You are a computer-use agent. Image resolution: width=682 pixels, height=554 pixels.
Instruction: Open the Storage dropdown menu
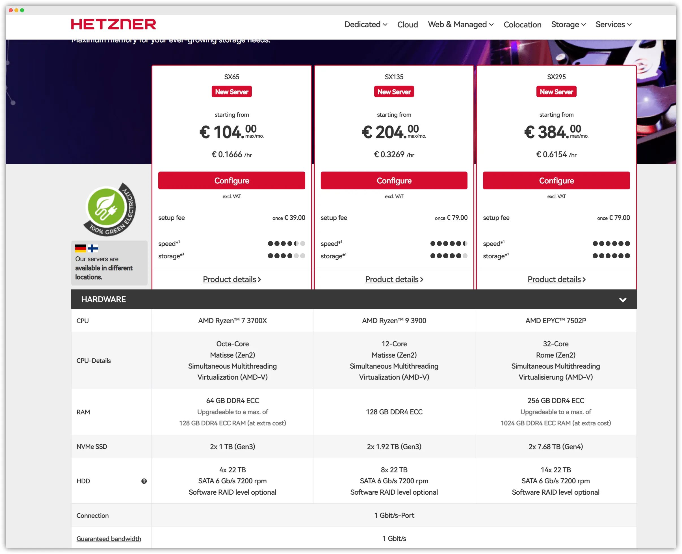pyautogui.click(x=568, y=25)
